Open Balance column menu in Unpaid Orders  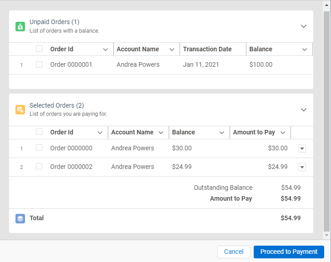click(305, 49)
